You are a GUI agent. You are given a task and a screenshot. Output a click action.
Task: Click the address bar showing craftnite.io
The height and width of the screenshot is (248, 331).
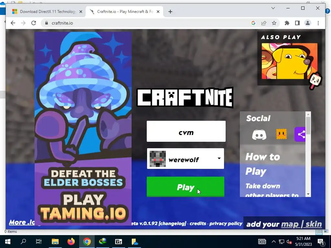(146, 23)
